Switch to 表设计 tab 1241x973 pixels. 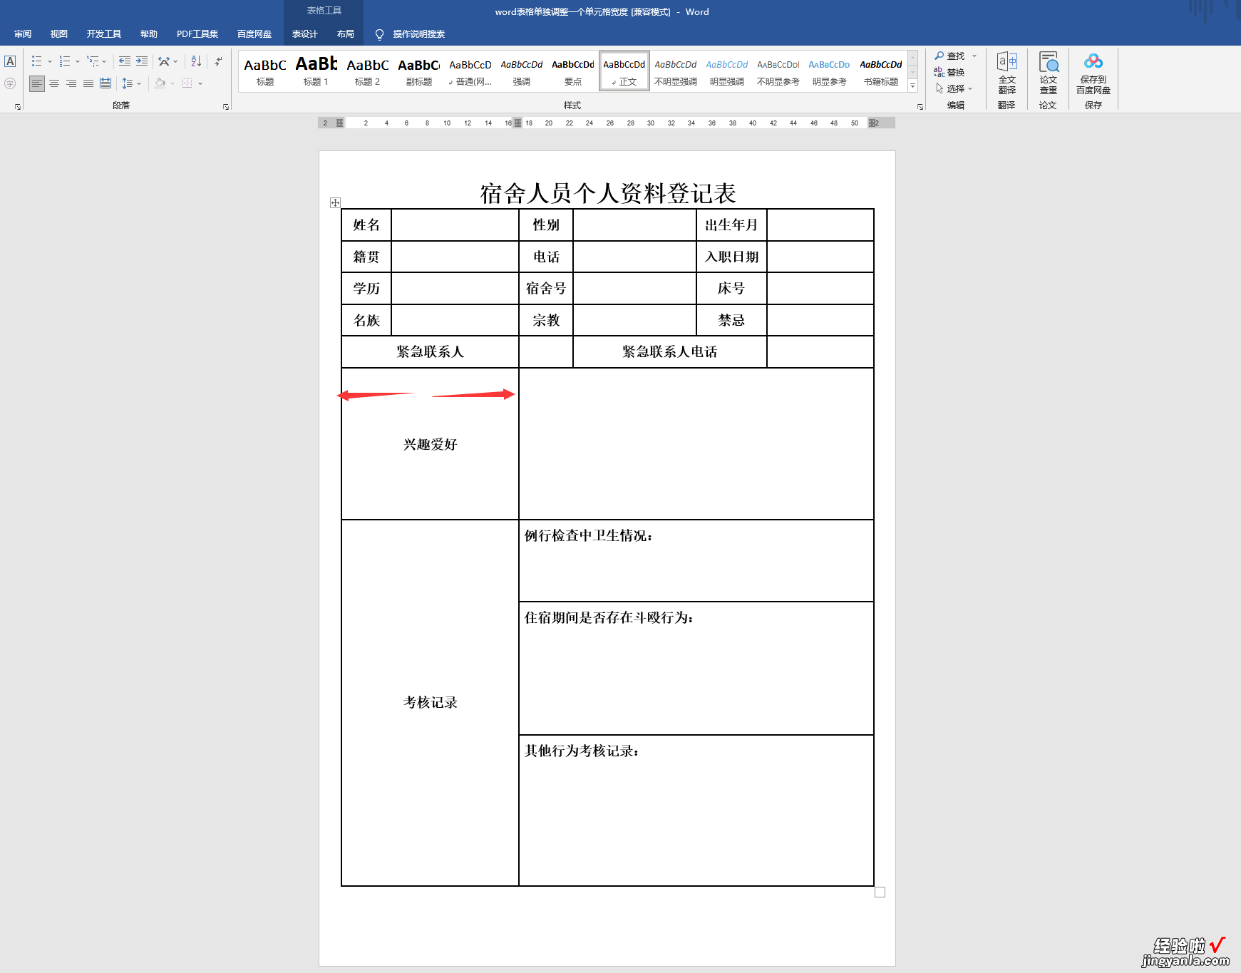coord(305,34)
